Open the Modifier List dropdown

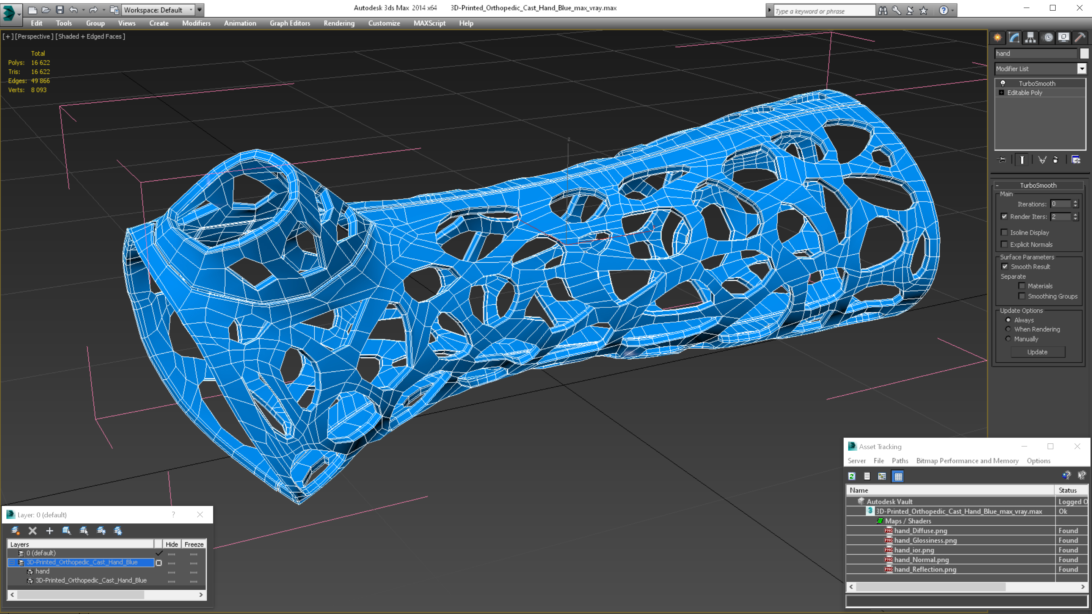point(1082,69)
